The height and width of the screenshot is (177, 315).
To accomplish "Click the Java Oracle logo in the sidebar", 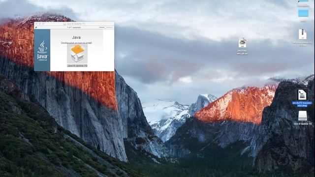I will point(42,51).
